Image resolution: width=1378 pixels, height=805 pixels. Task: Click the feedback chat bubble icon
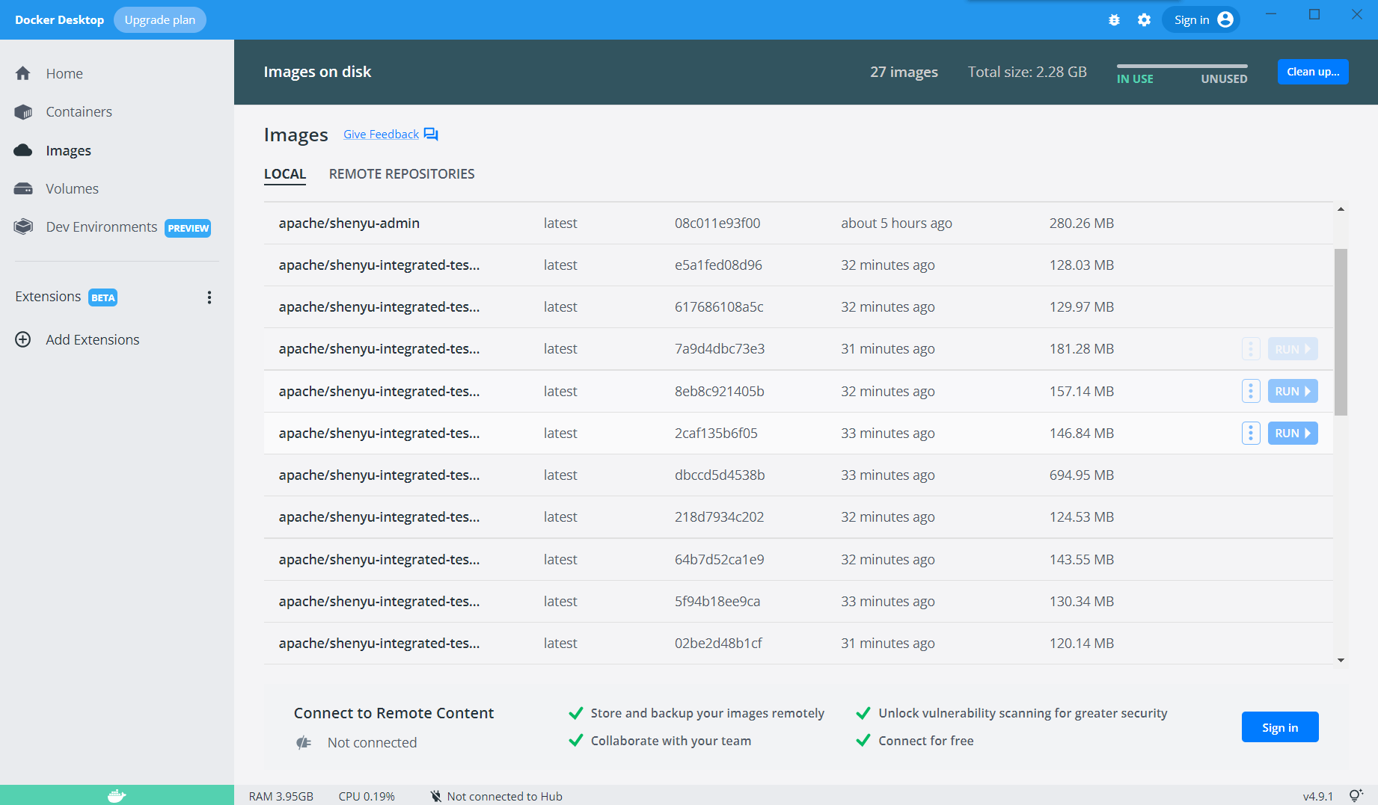(x=431, y=135)
